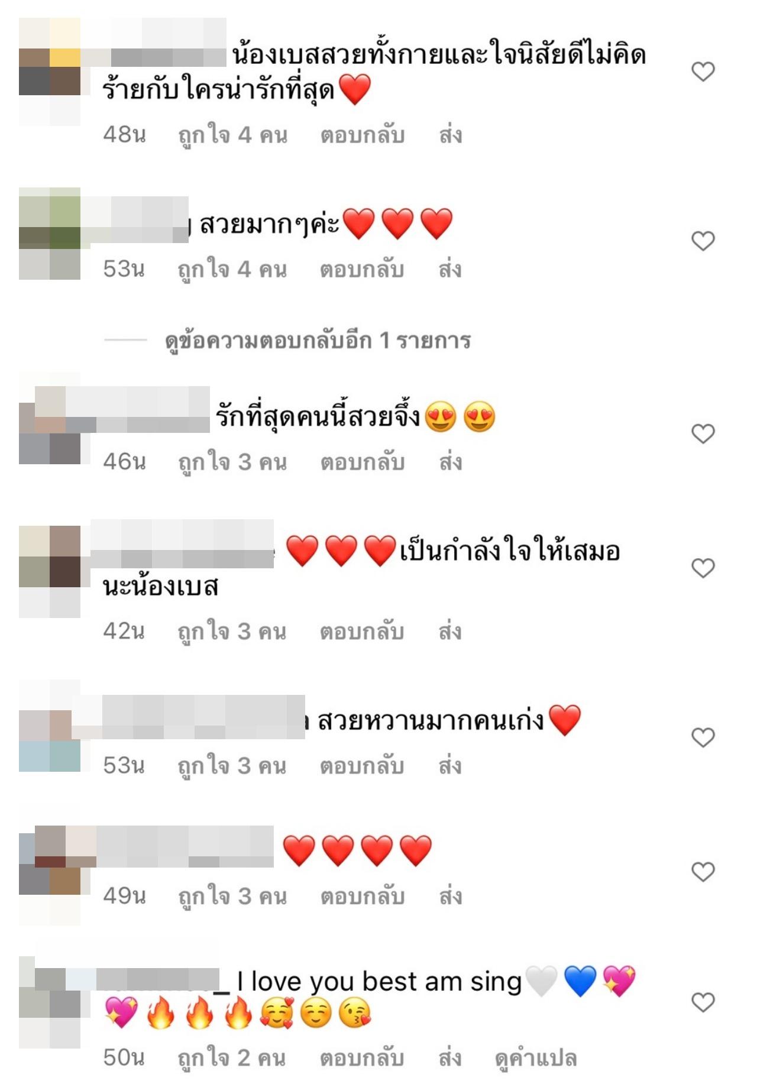Reply 'ตอบกลับ' to the 46น comment
This screenshot has width=757, height=1084.
[x=363, y=462]
